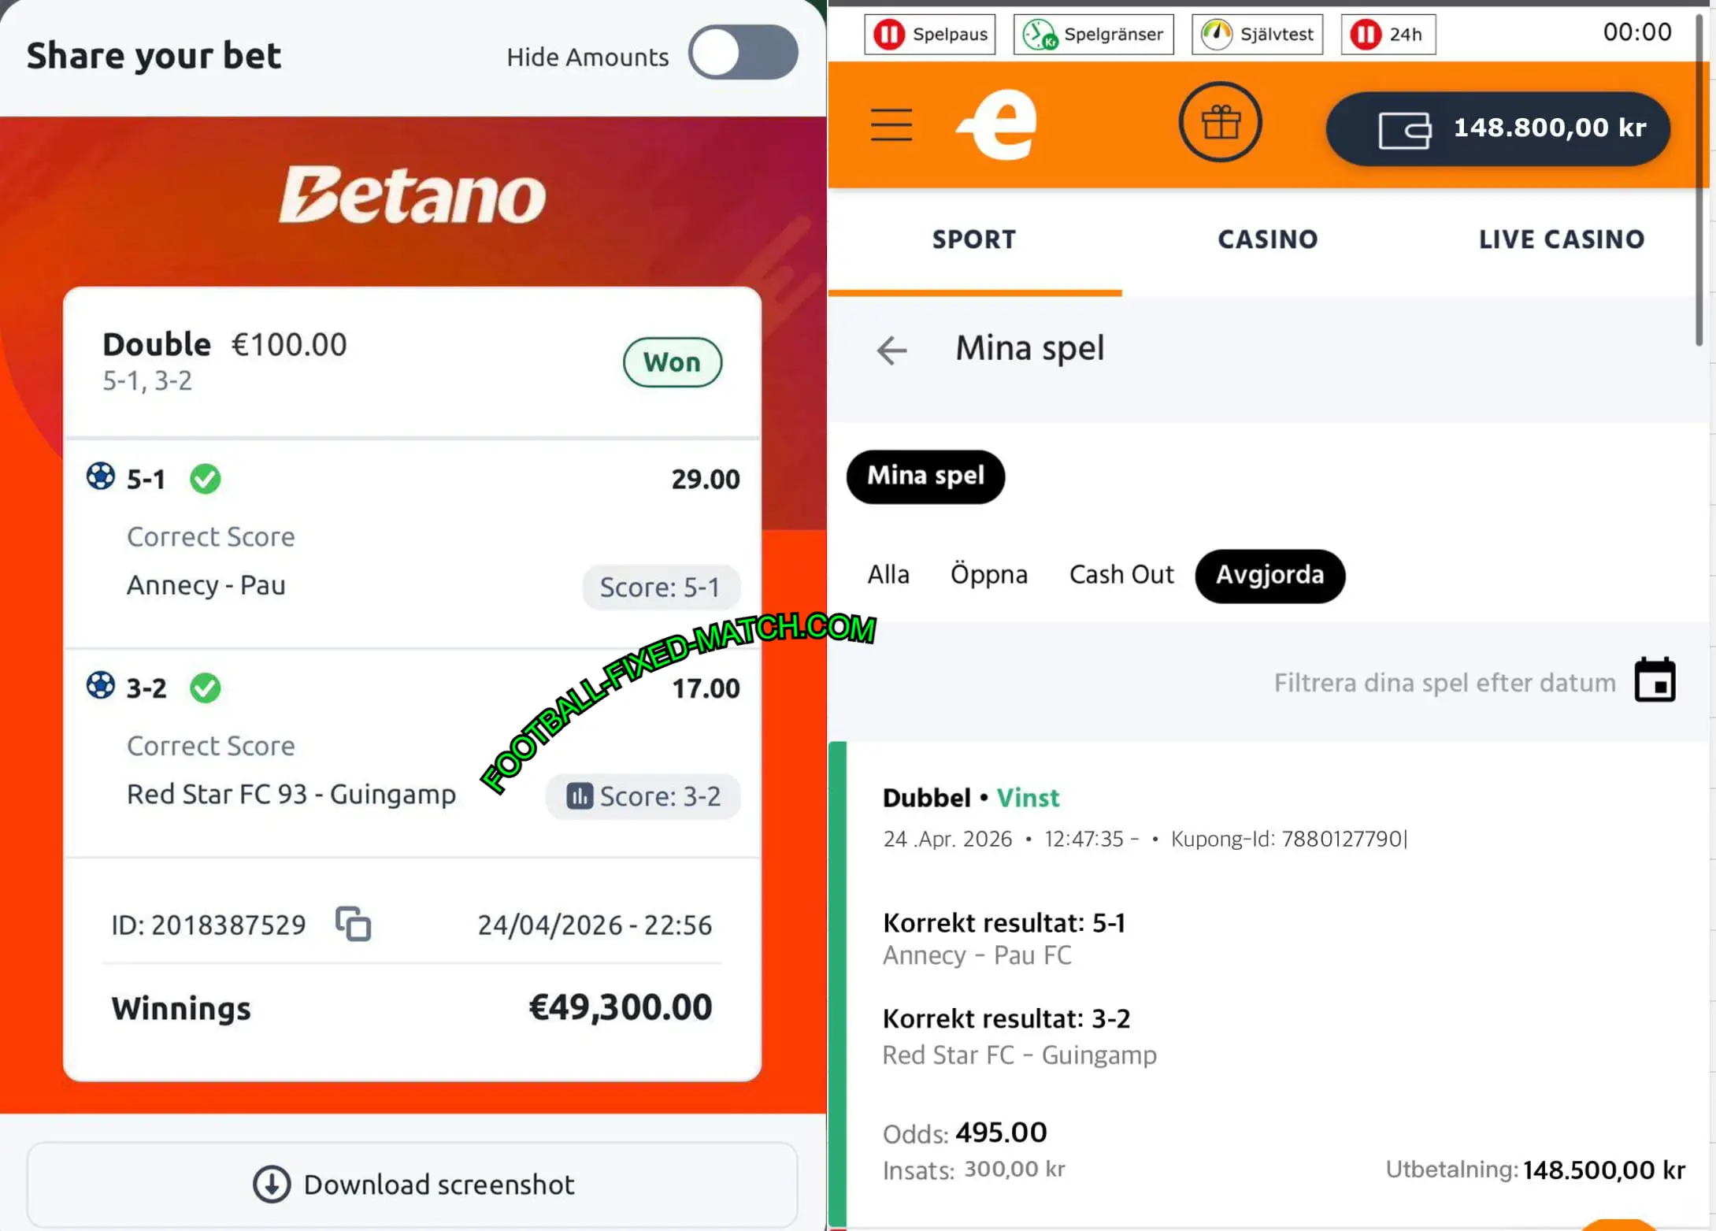Open the hamburger menu icon
The width and height of the screenshot is (1716, 1231).
tap(891, 125)
